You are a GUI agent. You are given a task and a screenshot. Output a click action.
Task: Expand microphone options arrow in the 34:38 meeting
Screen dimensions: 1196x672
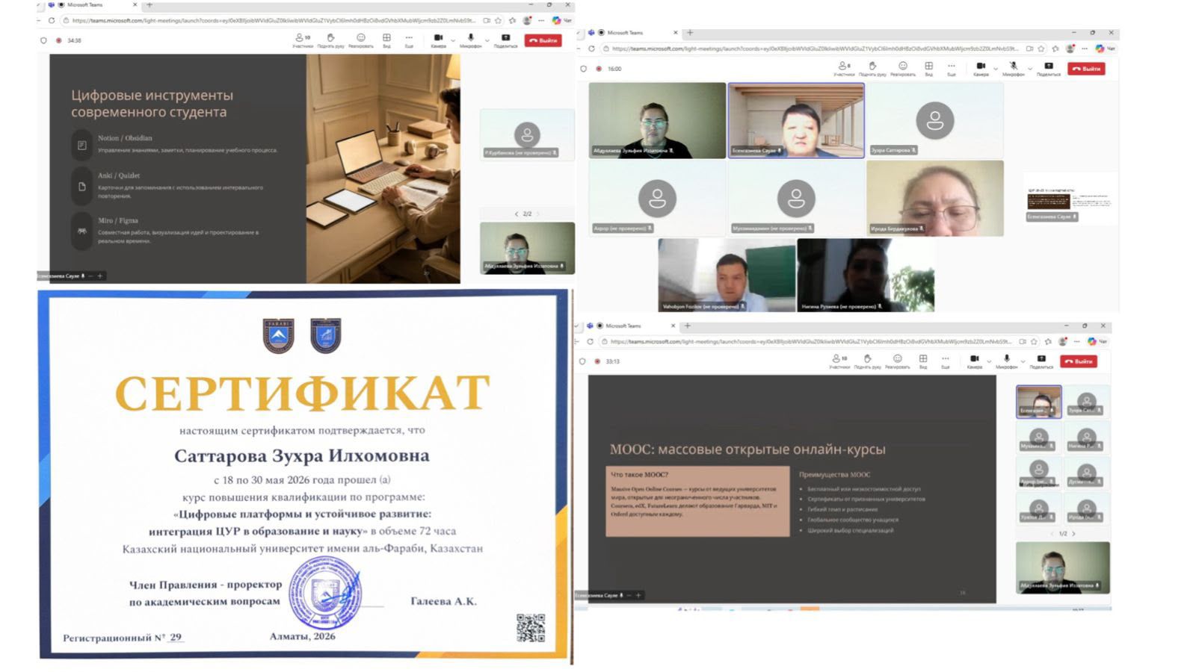(x=487, y=40)
